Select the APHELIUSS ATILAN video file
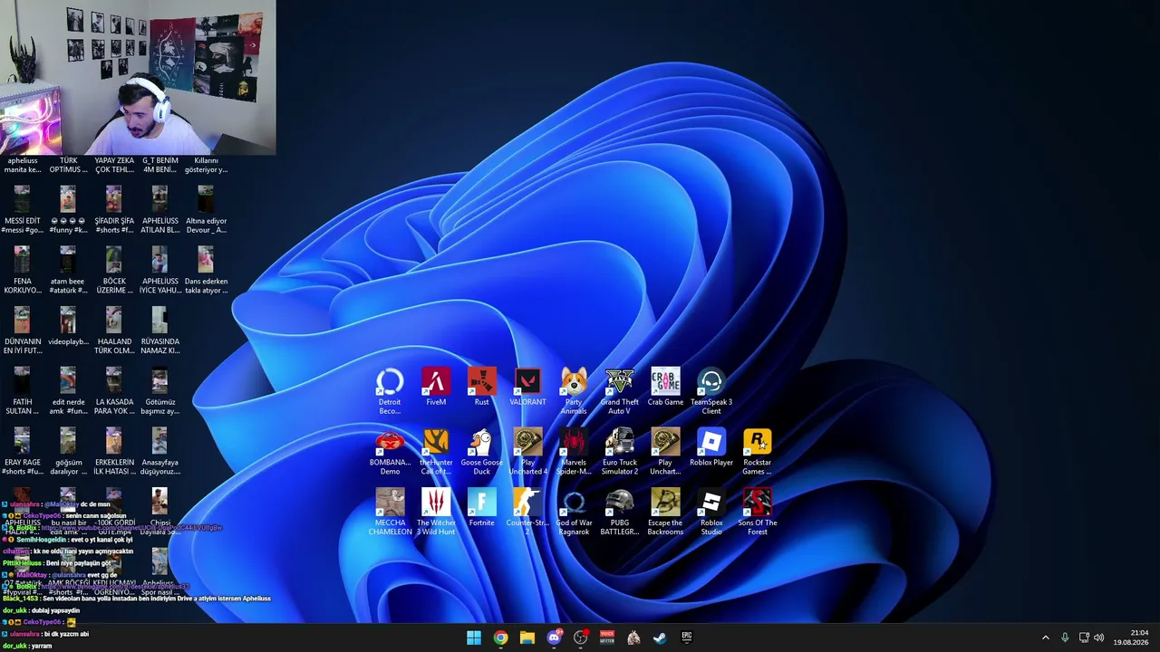This screenshot has height=652, width=1160. (x=159, y=210)
